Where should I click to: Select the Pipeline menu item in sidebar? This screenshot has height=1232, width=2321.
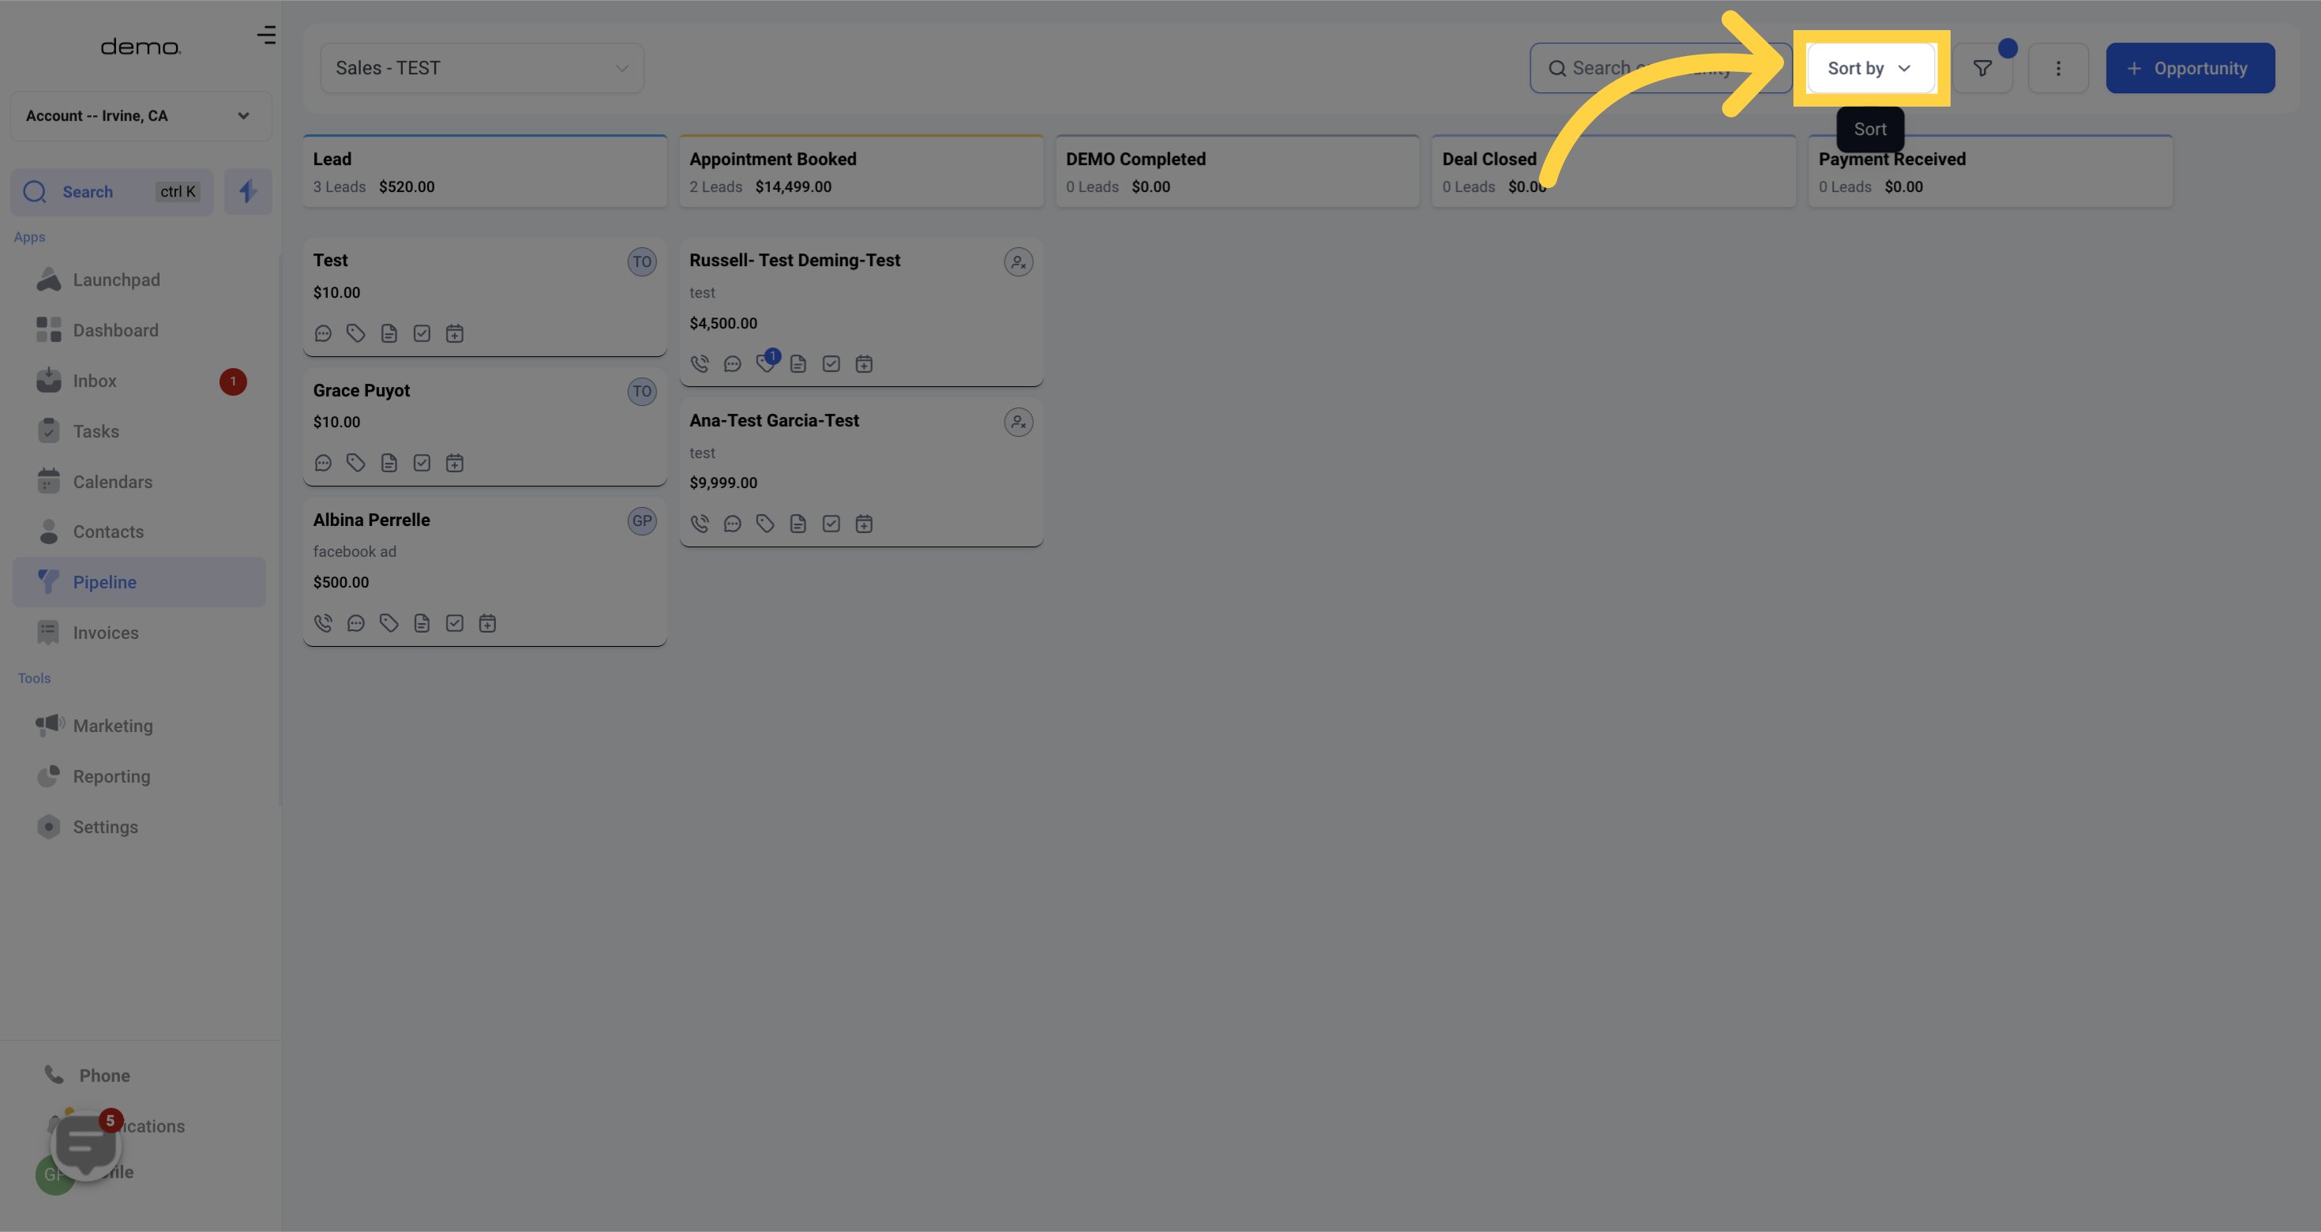[104, 583]
